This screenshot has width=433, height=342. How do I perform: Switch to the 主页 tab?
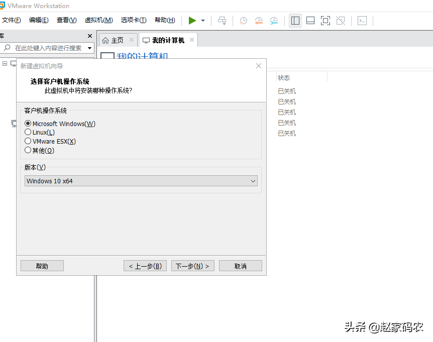pos(118,40)
